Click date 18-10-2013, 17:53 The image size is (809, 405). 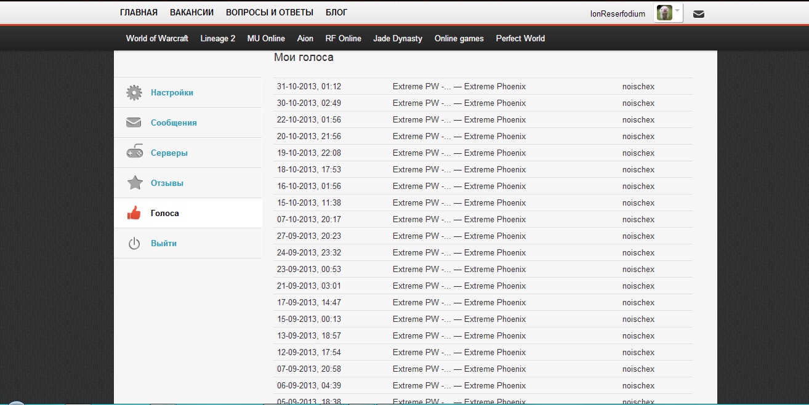[x=309, y=170]
